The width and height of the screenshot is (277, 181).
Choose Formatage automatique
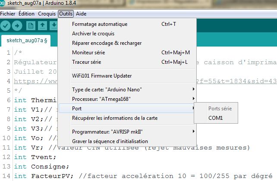tap(127, 24)
